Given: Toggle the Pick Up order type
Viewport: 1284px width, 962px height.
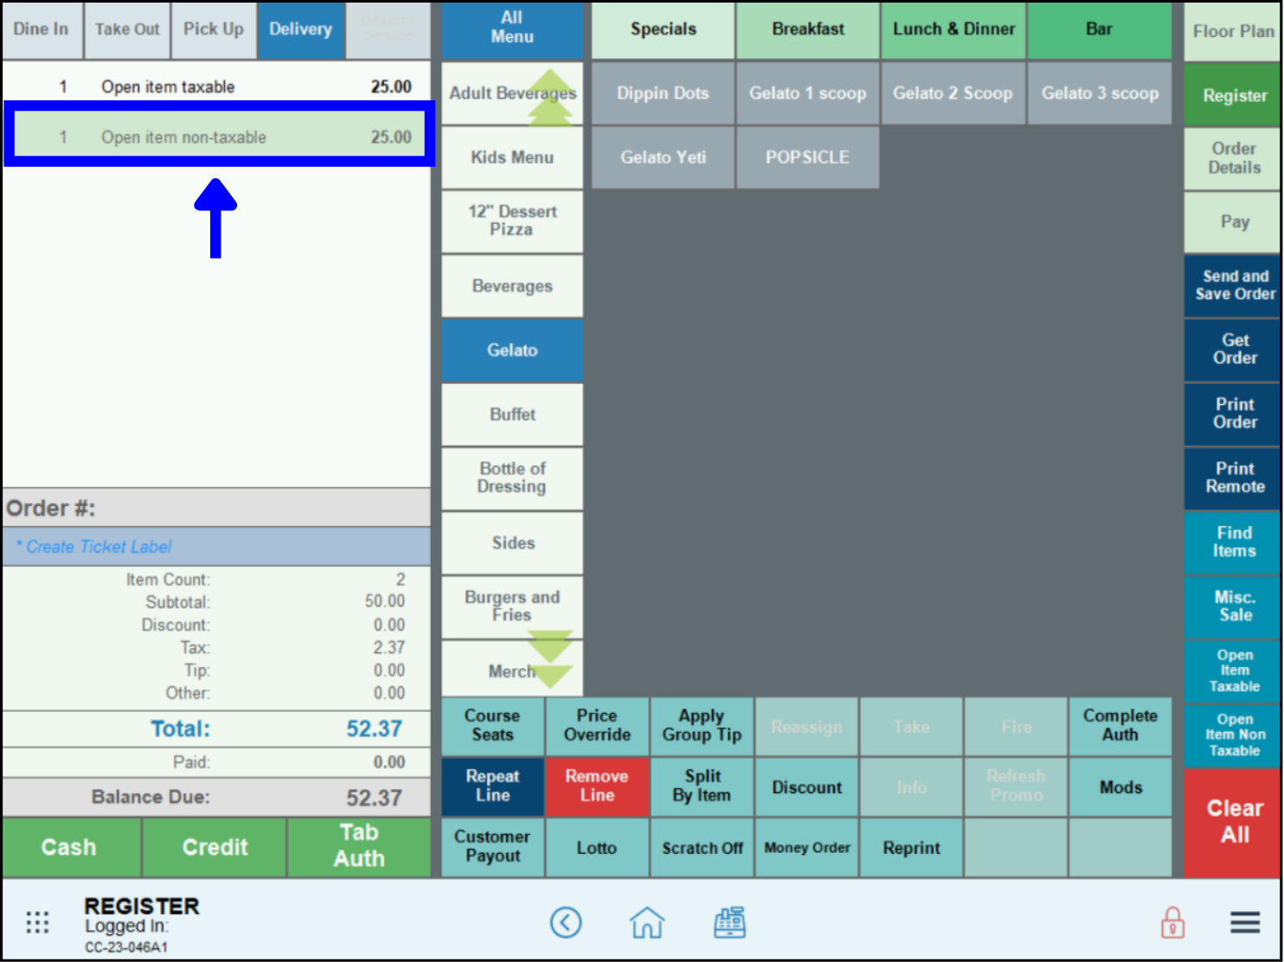Looking at the screenshot, I should click(x=213, y=29).
